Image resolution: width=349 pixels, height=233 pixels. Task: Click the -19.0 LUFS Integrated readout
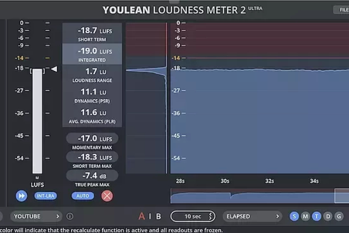click(x=92, y=54)
